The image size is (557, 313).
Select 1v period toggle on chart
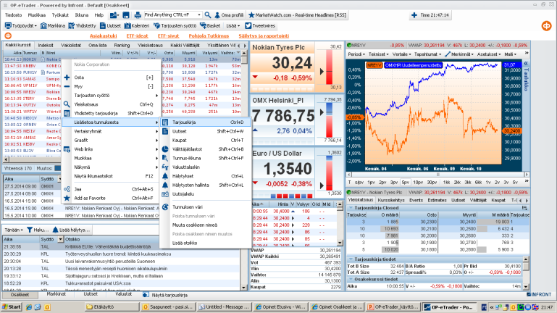pyautogui.click(x=488, y=183)
